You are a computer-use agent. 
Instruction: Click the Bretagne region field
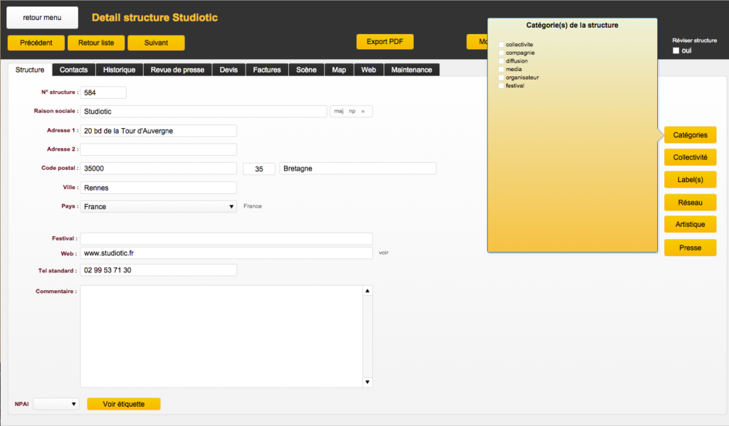[358, 169]
